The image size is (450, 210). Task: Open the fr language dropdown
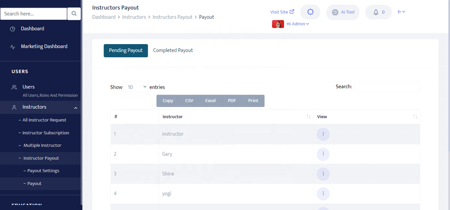(x=401, y=12)
